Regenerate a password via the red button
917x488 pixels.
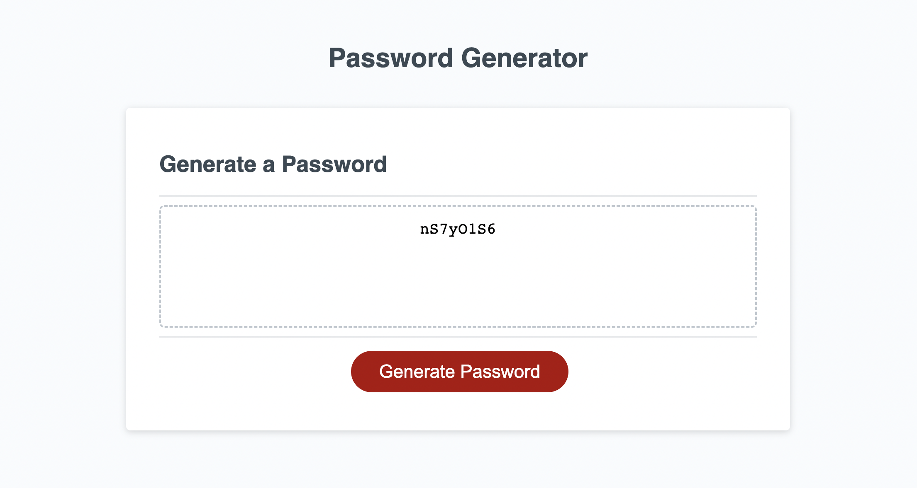click(459, 371)
